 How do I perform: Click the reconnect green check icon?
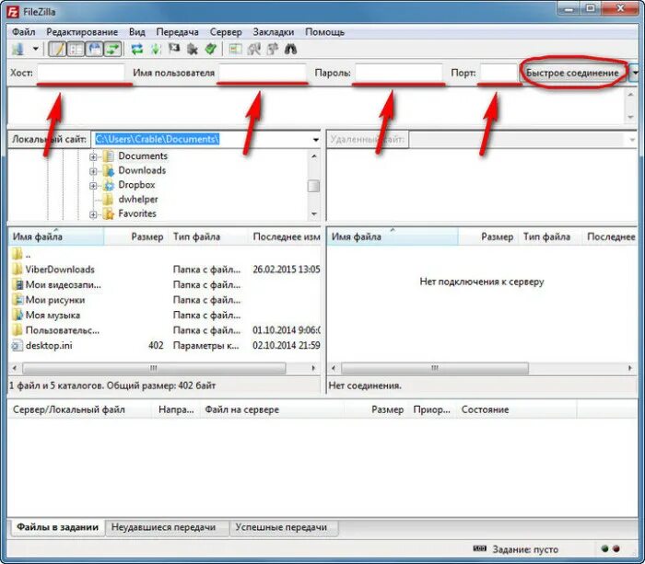211,50
